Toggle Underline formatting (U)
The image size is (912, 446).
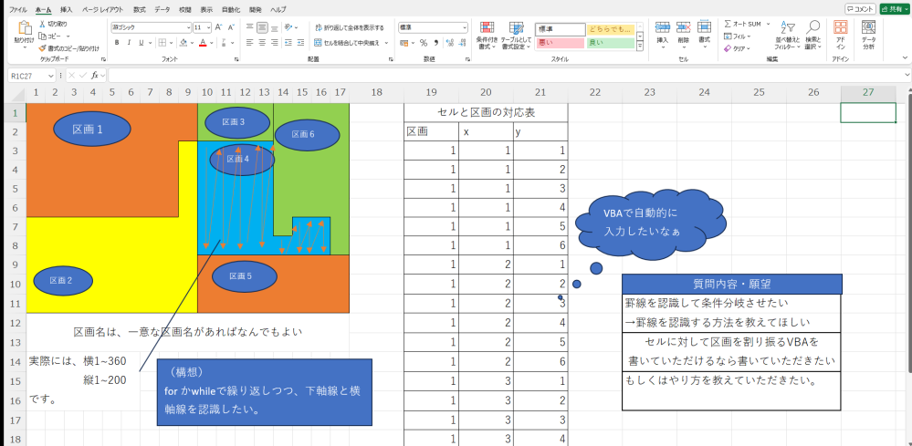click(x=141, y=42)
